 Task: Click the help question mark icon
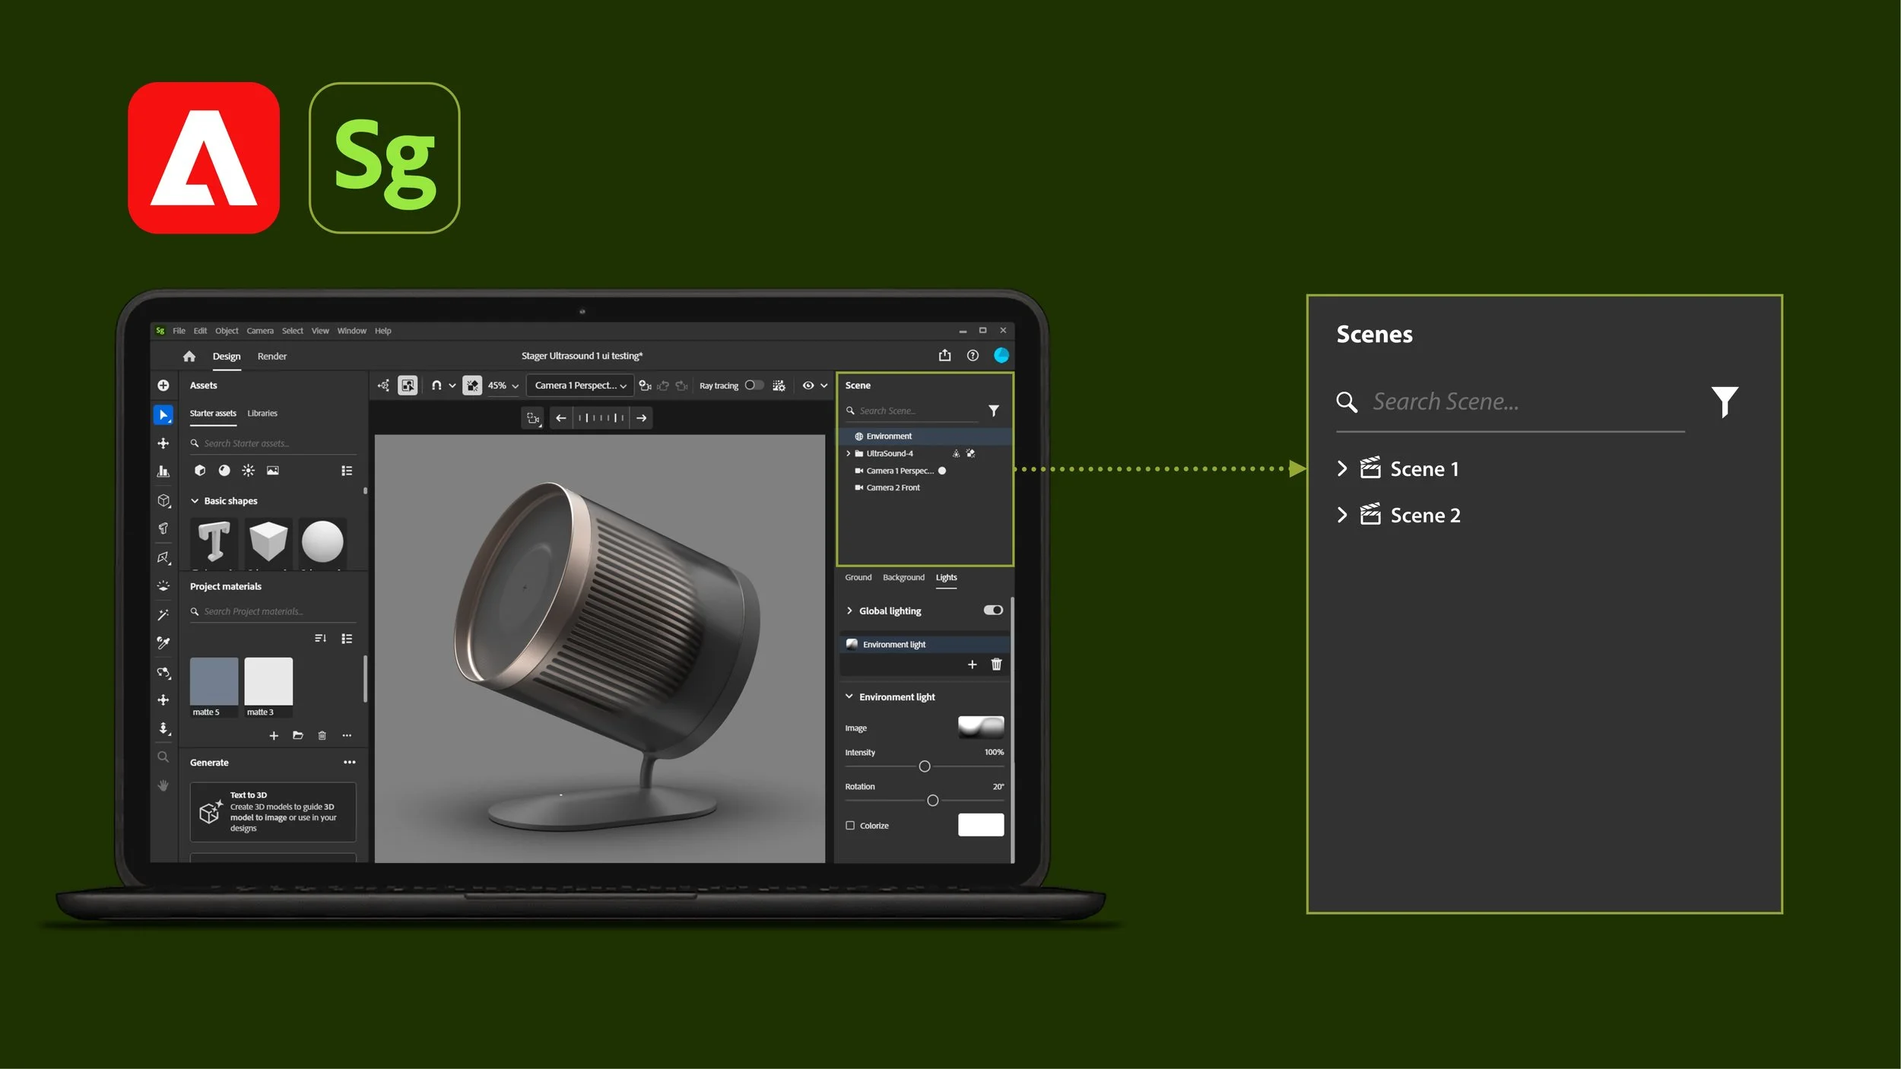pyautogui.click(x=973, y=355)
